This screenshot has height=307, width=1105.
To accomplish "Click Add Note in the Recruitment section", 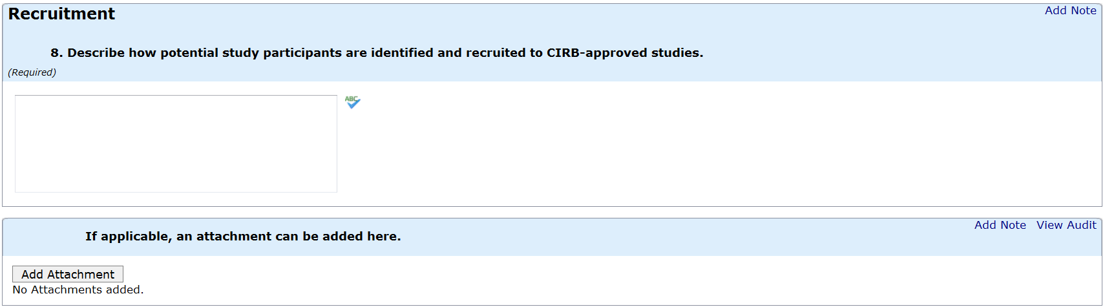I will 1070,10.
